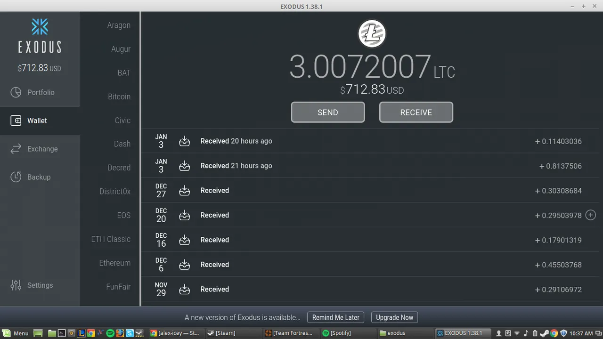Click the 3.0072007 LTC balance

(x=372, y=66)
